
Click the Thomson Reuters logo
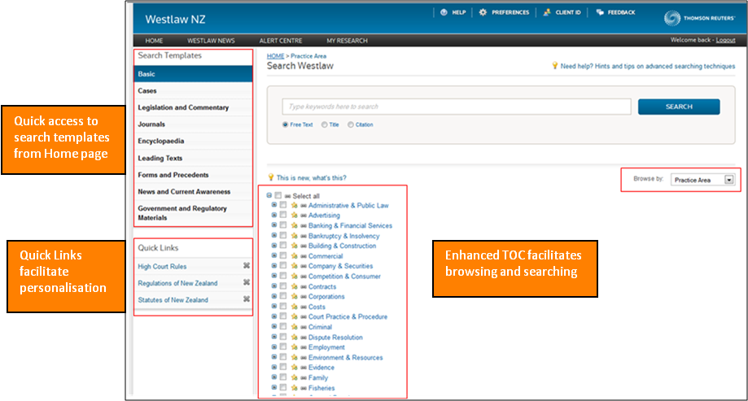[699, 18]
